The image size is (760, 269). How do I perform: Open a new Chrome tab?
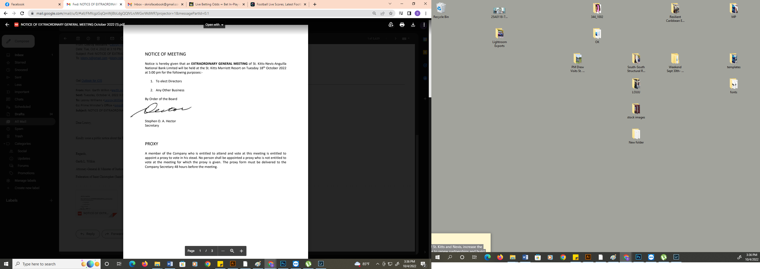[x=315, y=4]
